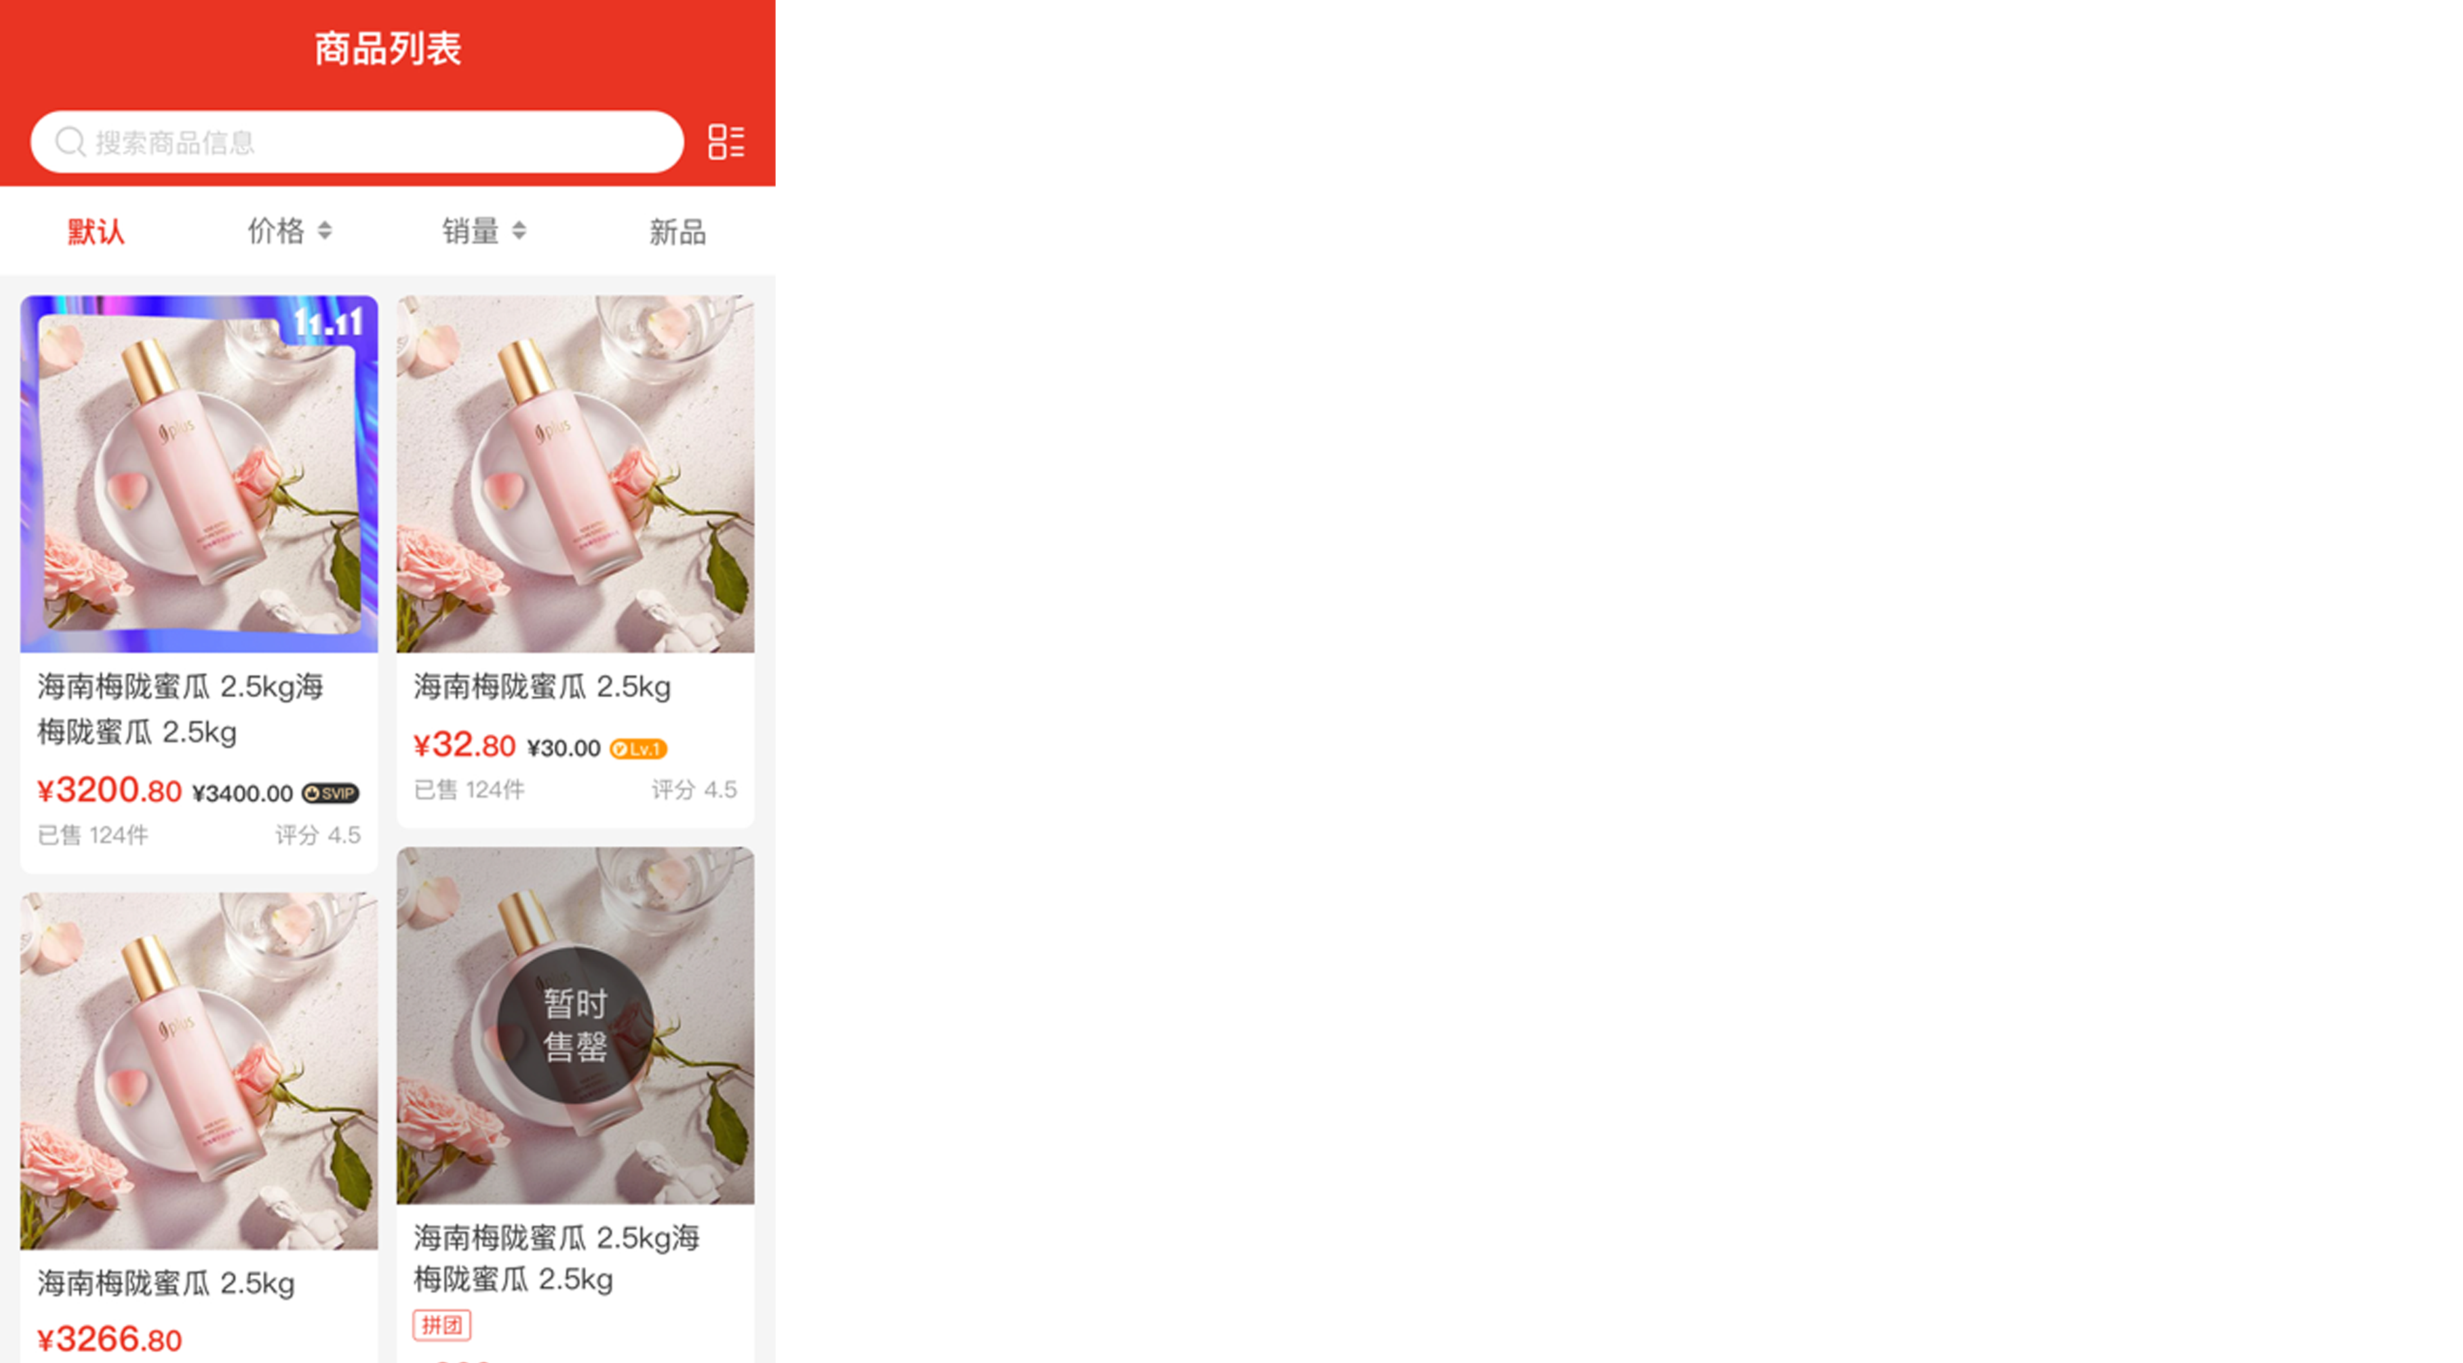Toggle sales sort arrows next to 销量
The height and width of the screenshot is (1363, 2463).
519,230
